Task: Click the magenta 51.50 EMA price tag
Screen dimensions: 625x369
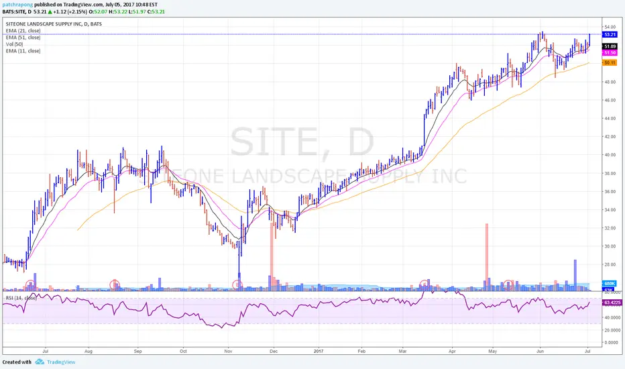Action: pyautogui.click(x=610, y=52)
